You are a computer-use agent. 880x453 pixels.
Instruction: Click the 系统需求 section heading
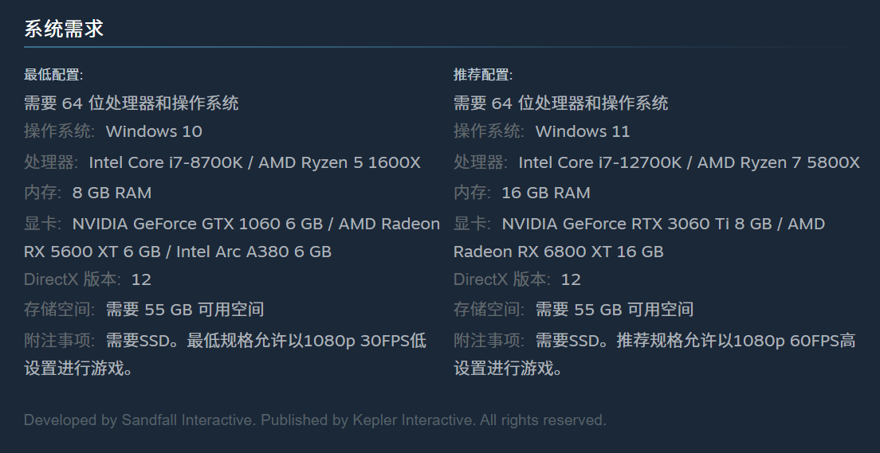coord(64,29)
